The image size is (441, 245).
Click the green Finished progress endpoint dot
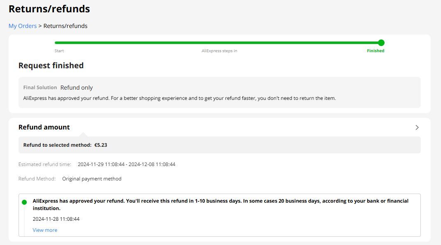point(381,43)
